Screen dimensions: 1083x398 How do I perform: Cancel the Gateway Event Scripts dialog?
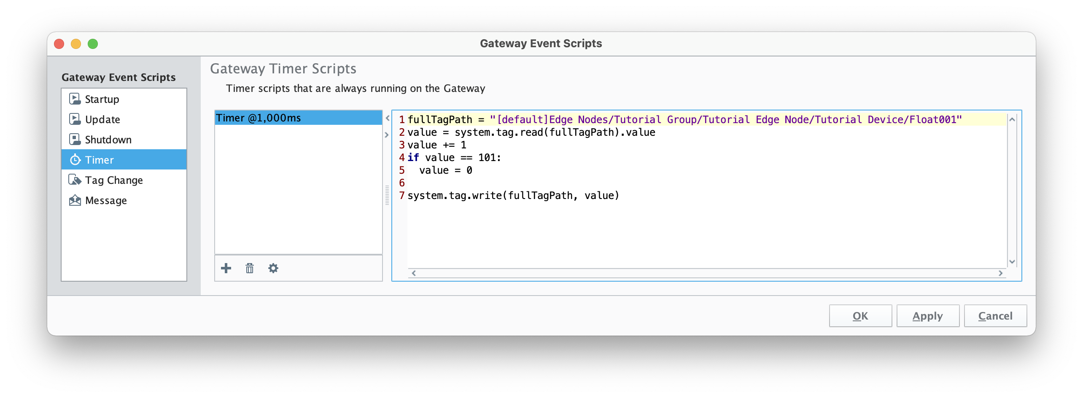995,316
